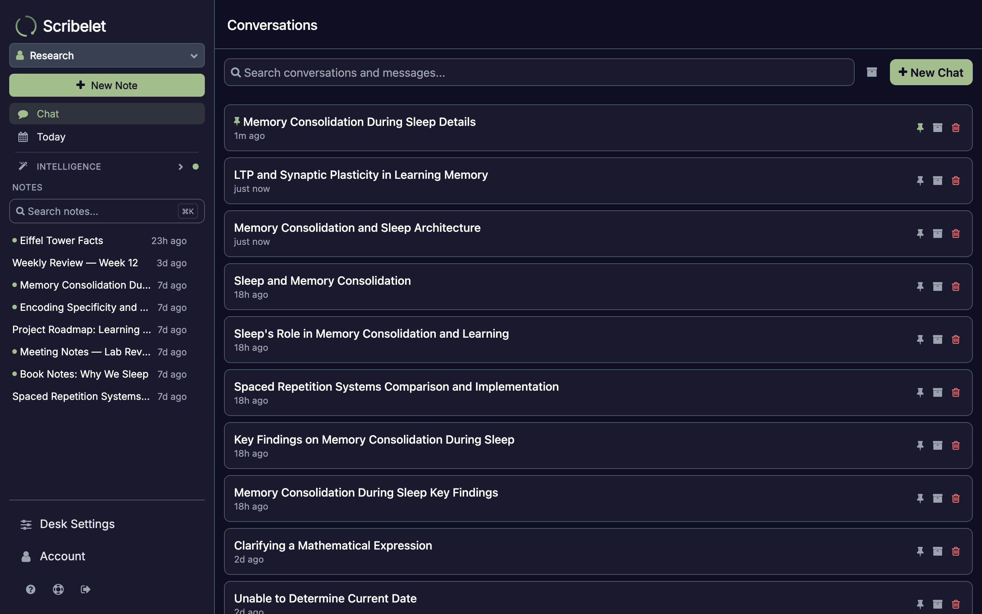Open the Today view in sidebar
This screenshot has height=614, width=982.
coord(107,137)
